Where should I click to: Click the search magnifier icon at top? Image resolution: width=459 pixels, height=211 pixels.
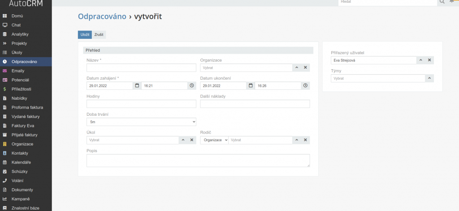(442, 2)
